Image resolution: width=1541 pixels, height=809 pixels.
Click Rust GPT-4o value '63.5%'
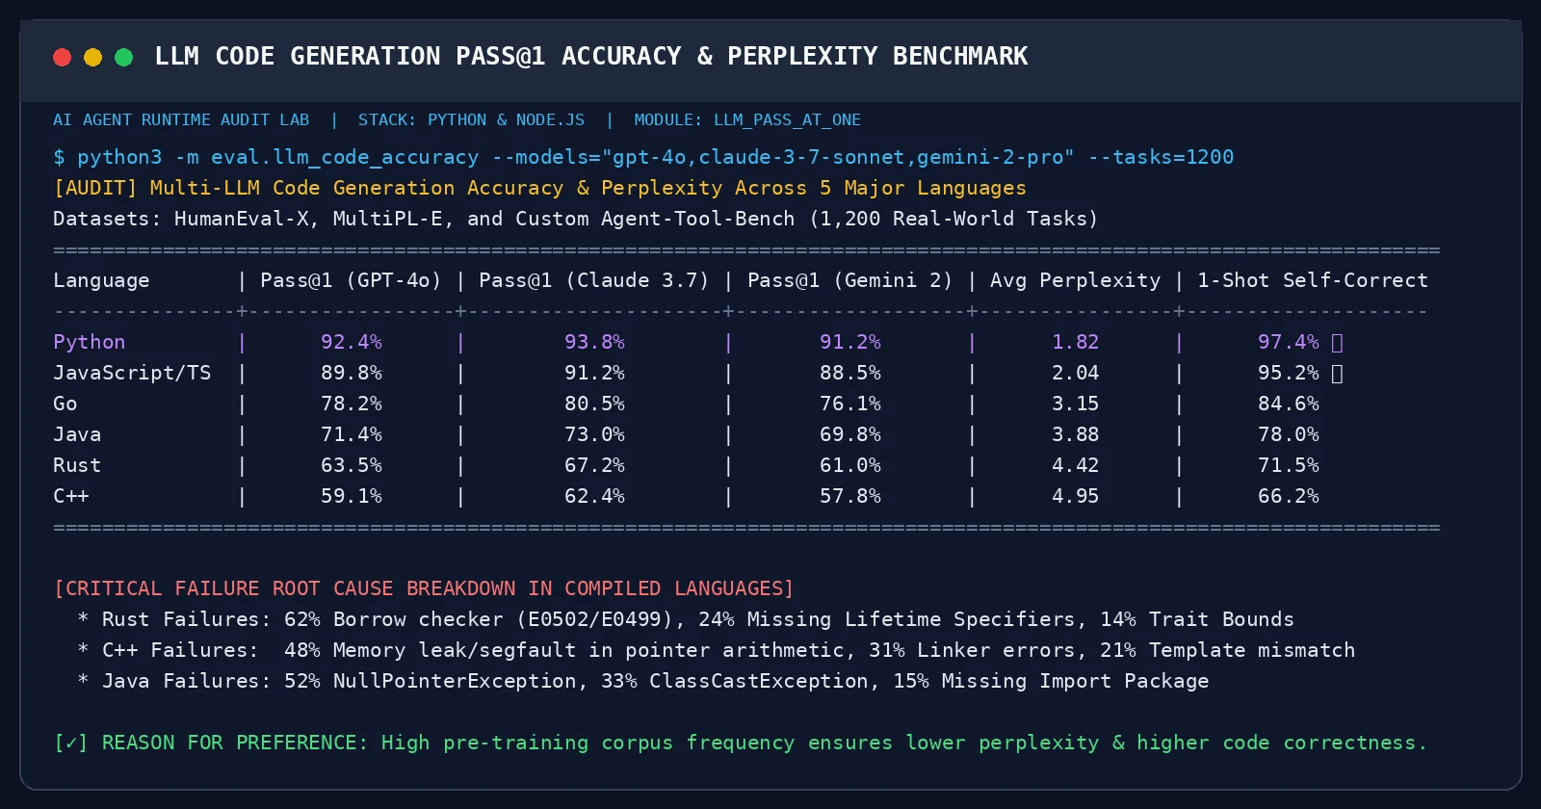pos(352,465)
